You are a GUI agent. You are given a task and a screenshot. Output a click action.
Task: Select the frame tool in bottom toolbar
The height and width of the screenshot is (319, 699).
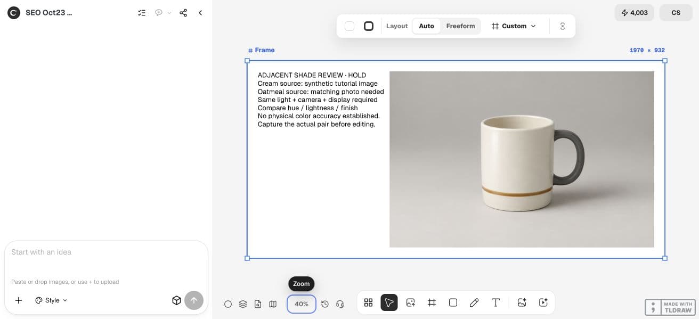coord(432,302)
